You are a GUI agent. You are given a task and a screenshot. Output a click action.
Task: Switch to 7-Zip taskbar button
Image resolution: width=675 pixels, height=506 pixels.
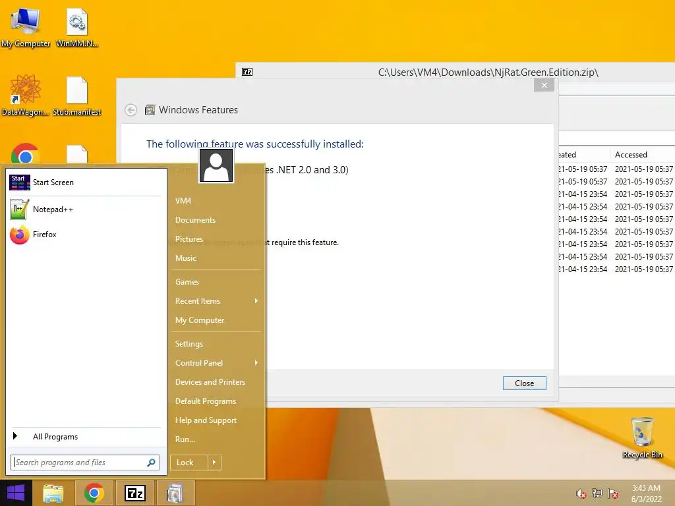[134, 493]
